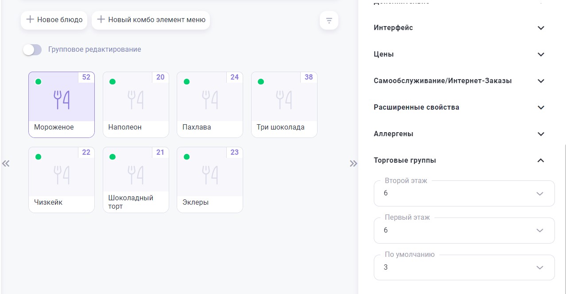
Task: Collapse the Торговые группы section
Action: [x=540, y=160]
